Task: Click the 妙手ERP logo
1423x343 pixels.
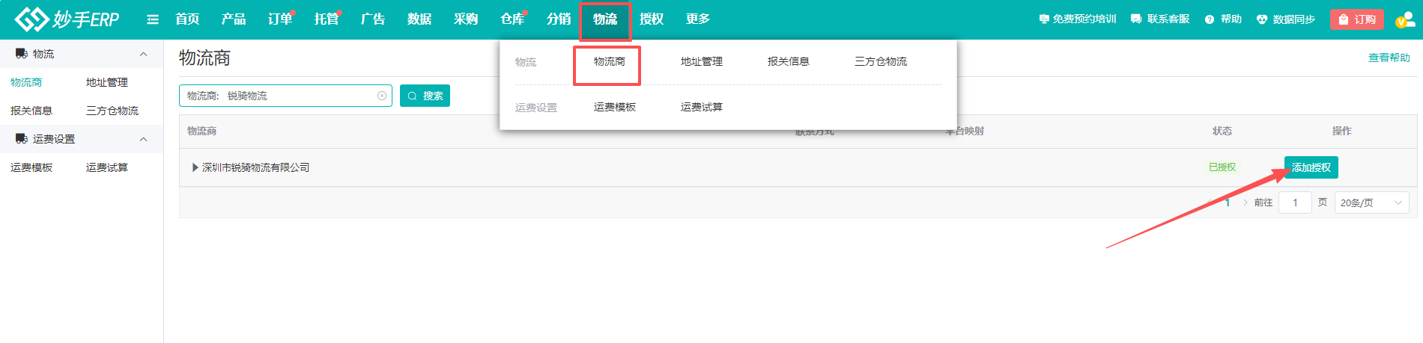Action: (67, 19)
